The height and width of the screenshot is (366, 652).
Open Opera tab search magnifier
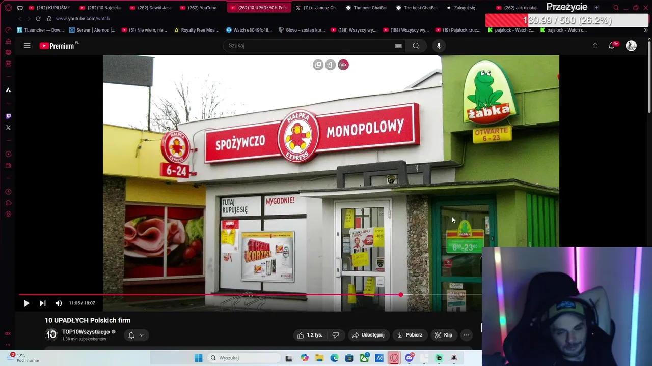point(616,8)
